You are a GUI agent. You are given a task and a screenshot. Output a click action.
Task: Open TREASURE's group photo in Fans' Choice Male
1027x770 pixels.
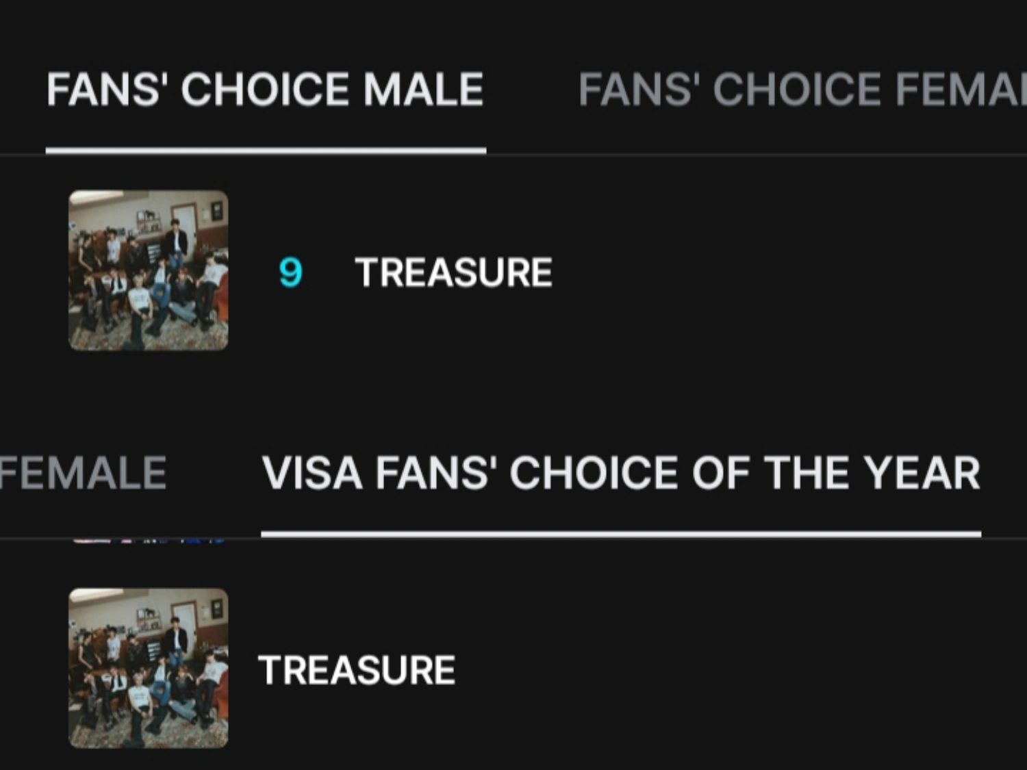149,270
